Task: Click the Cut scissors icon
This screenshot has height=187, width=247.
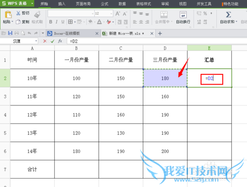Action: [18, 13]
